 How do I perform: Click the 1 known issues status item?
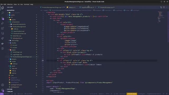[132, 94]
